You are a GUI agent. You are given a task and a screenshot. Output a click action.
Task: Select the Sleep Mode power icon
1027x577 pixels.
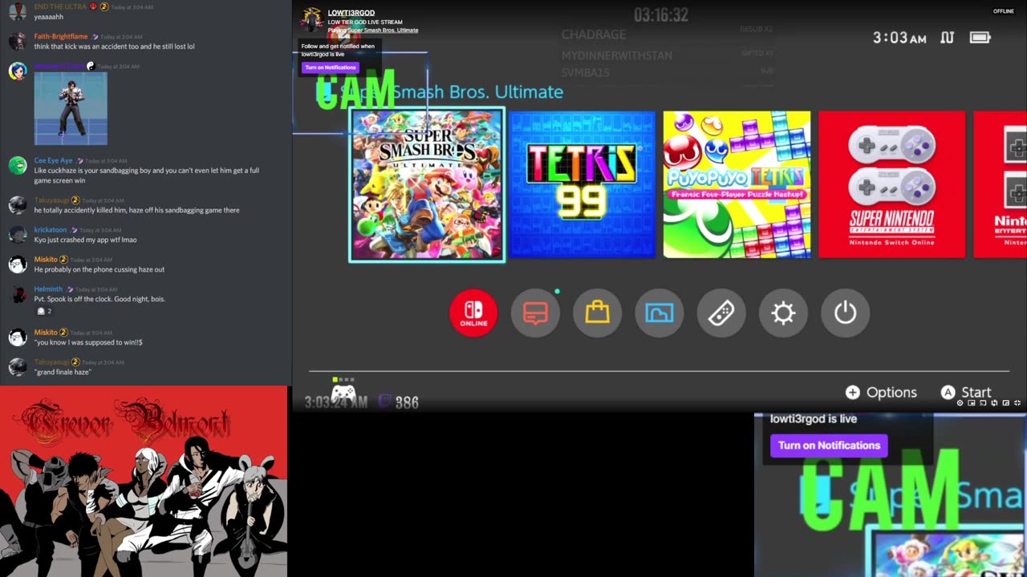[845, 313]
